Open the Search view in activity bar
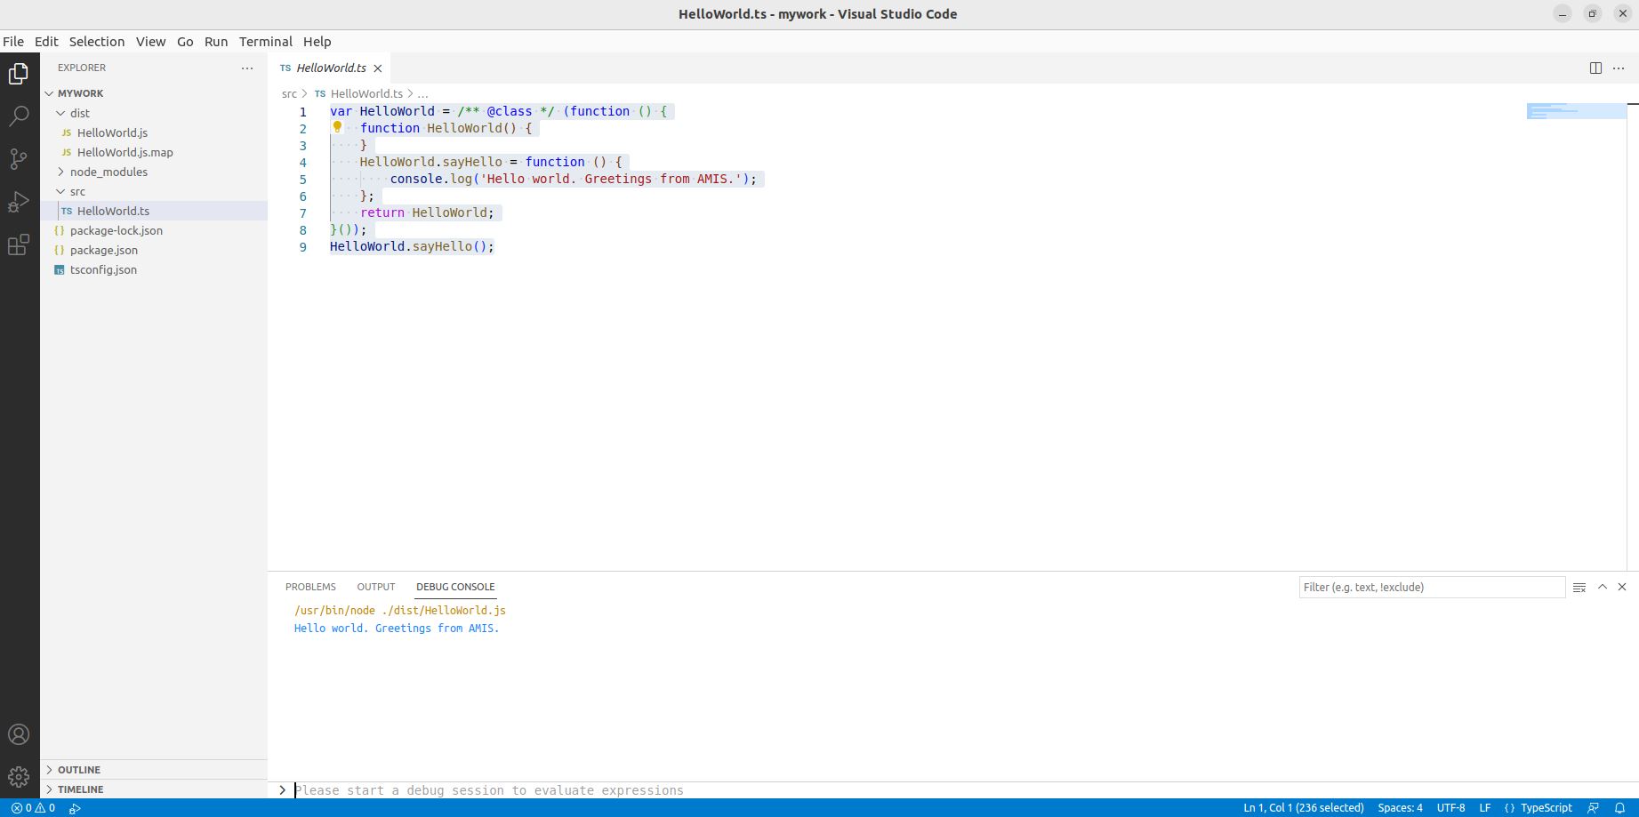This screenshot has width=1639, height=817. [19, 116]
